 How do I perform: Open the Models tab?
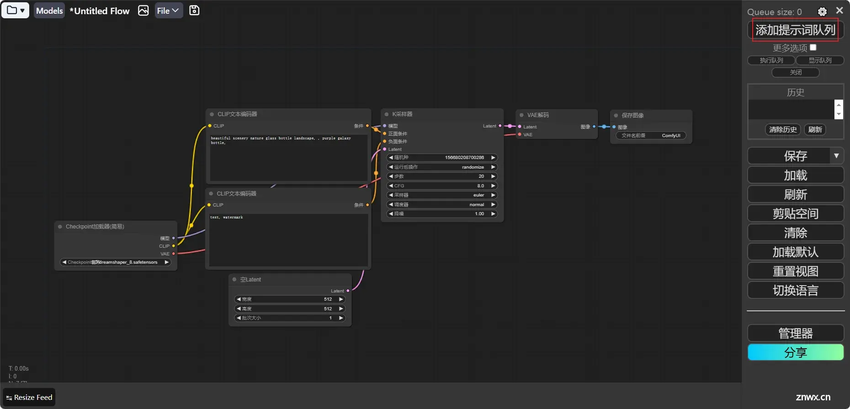(49, 11)
